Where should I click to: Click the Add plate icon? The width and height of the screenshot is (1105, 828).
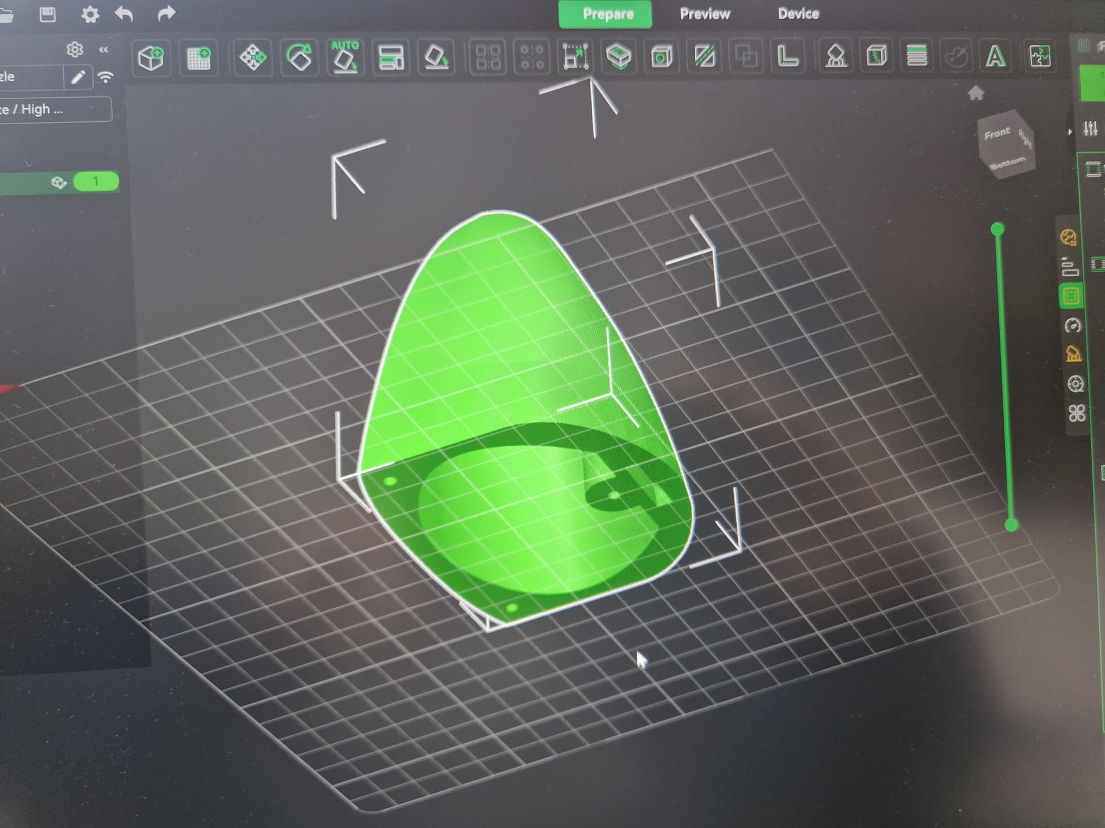(x=199, y=58)
